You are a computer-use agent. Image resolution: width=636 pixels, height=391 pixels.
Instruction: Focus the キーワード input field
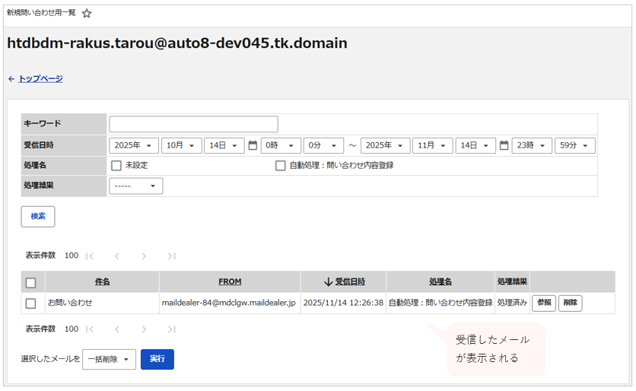(x=193, y=124)
